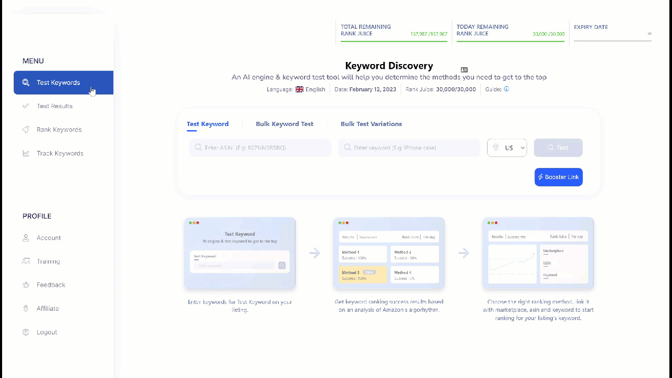The height and width of the screenshot is (378, 672).
Task: Open the Guide info icon
Action: 506,89
